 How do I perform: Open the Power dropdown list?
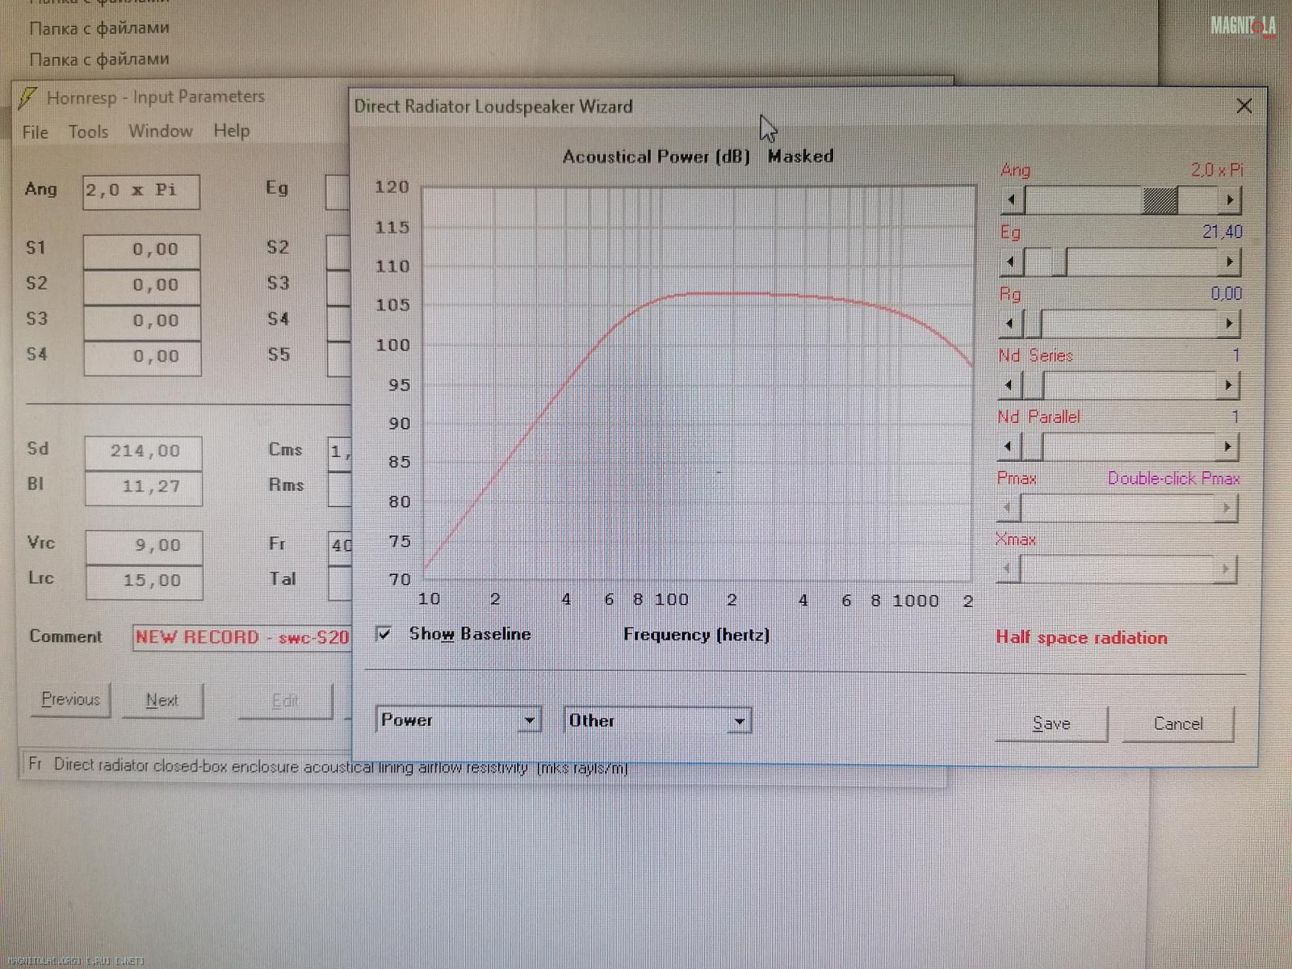click(x=529, y=720)
